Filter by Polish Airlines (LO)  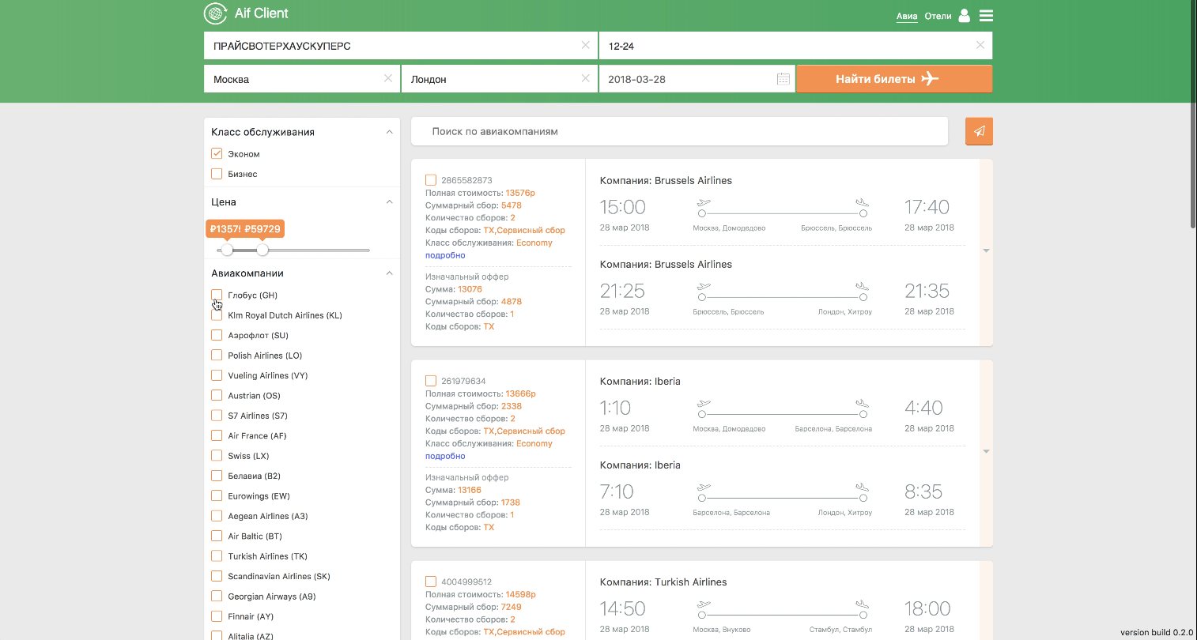(217, 355)
